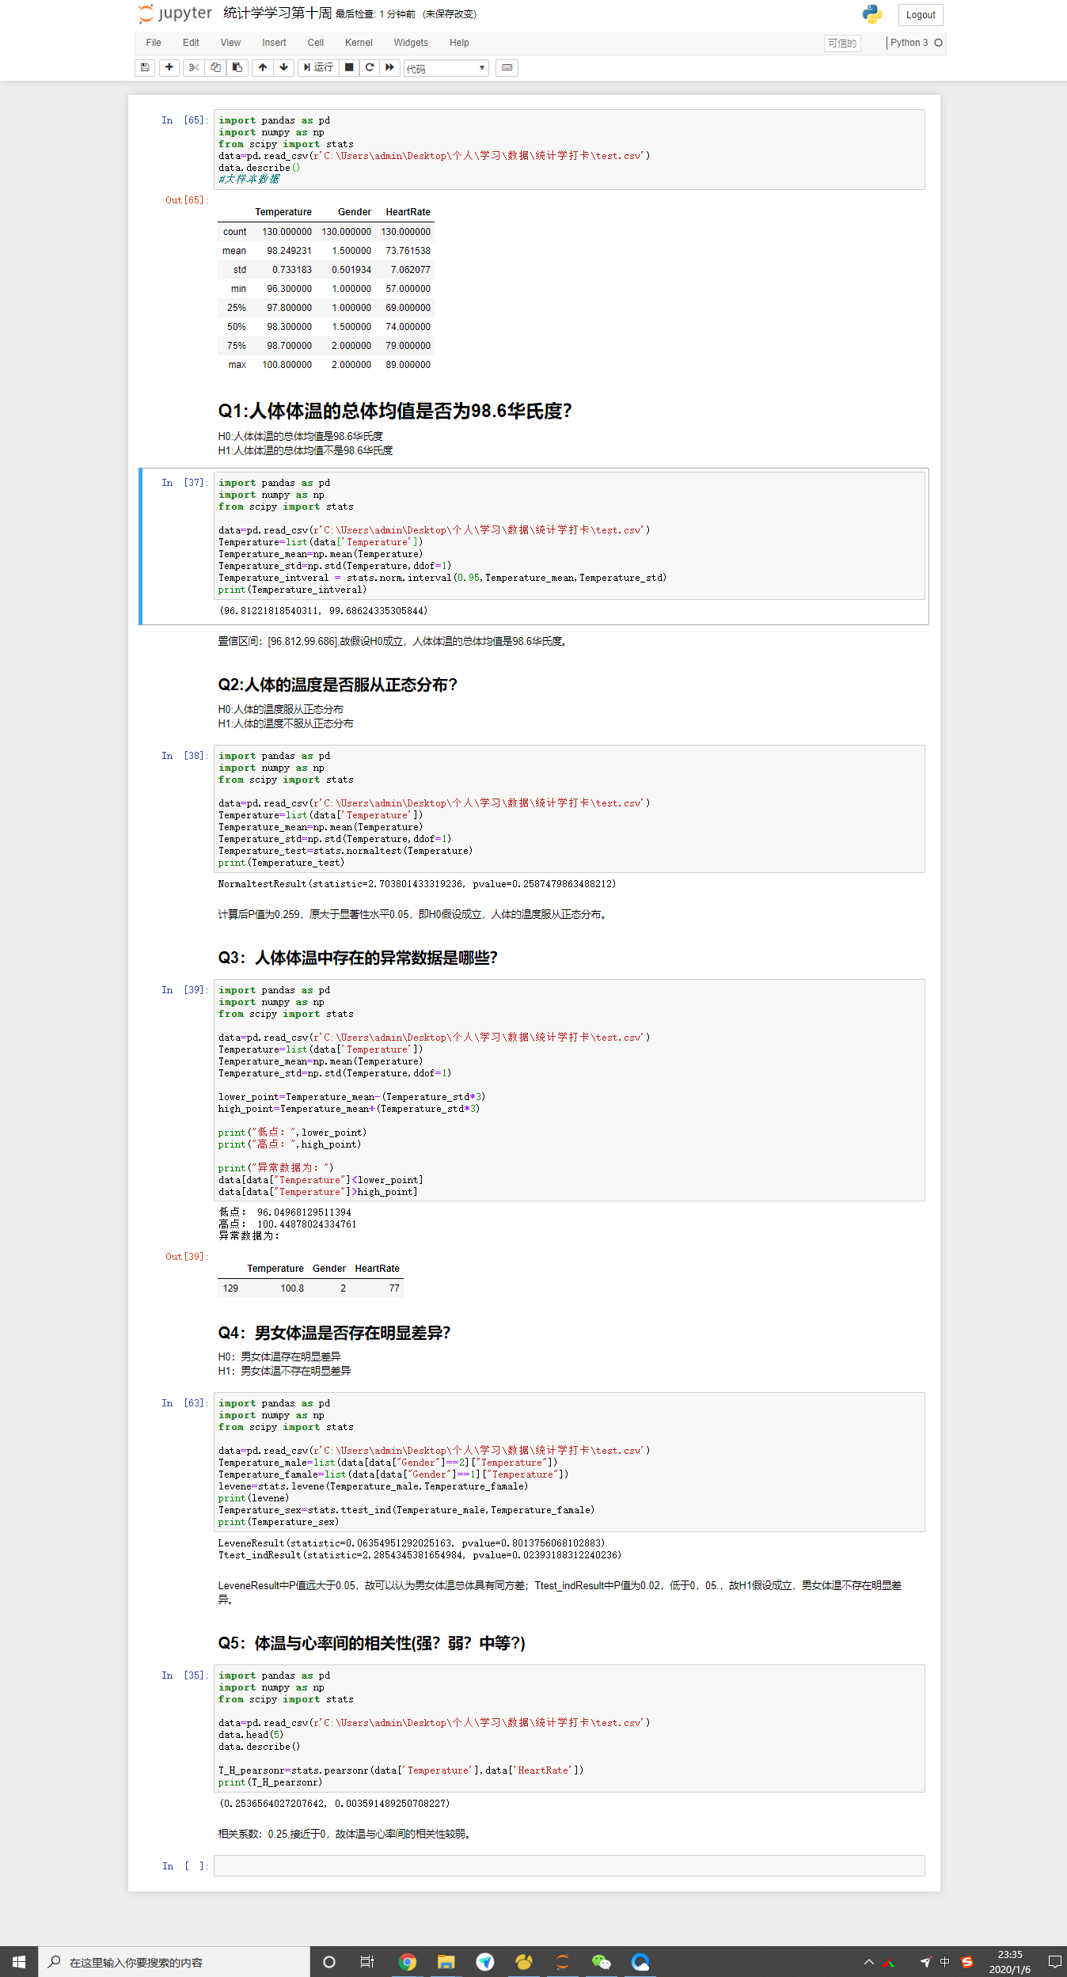The width and height of the screenshot is (1067, 1977).
Task: Insert a cell below with the plus icon
Action: [169, 68]
